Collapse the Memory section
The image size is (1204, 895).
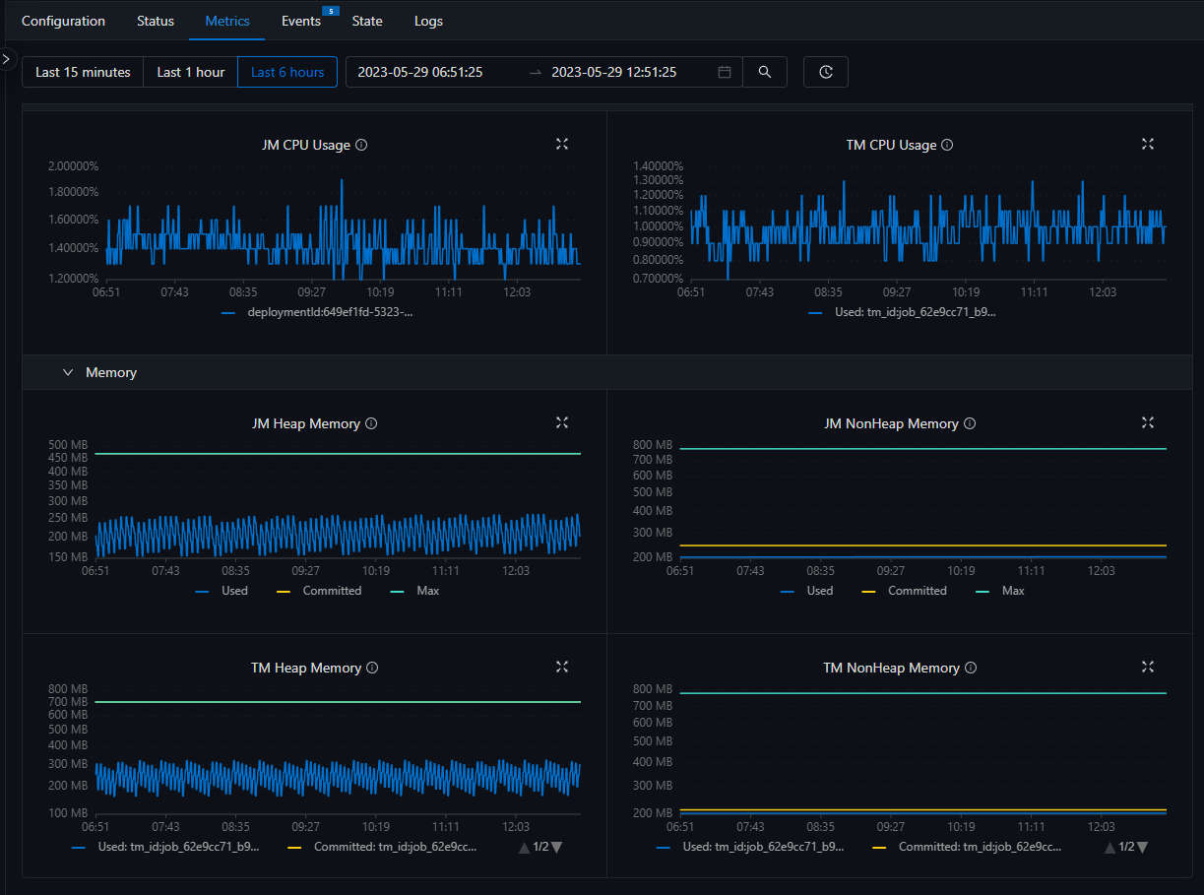68,372
